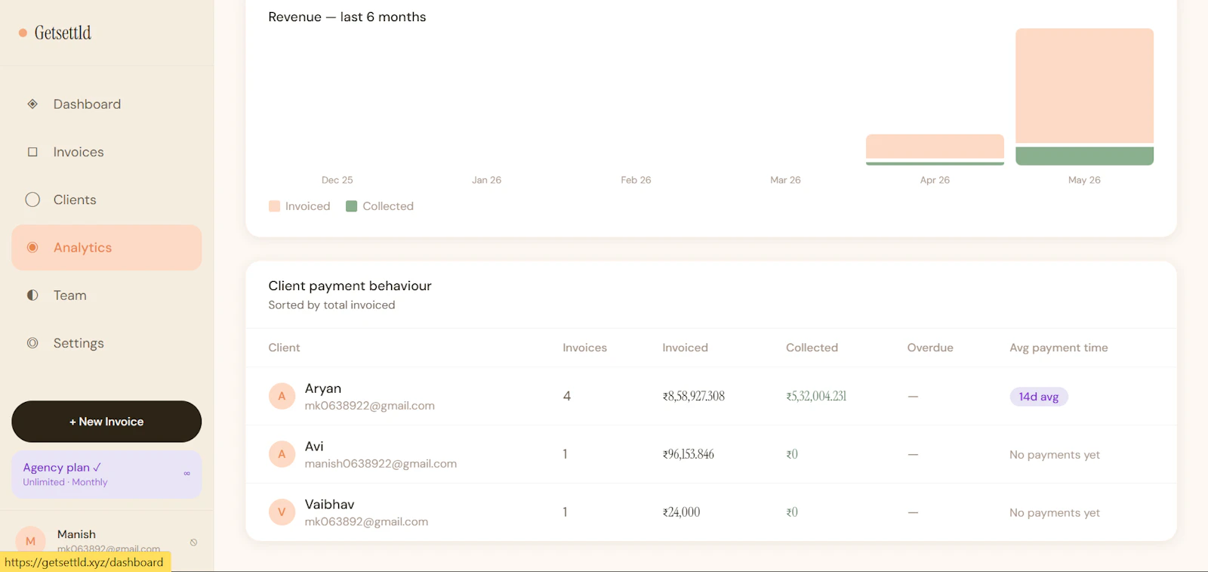Viewport: 1208px width, 572px height.
Task: Click the Invoiced legend swatch
Action: click(x=274, y=206)
